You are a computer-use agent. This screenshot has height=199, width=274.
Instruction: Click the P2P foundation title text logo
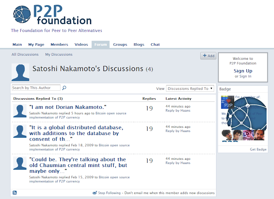(62, 15)
